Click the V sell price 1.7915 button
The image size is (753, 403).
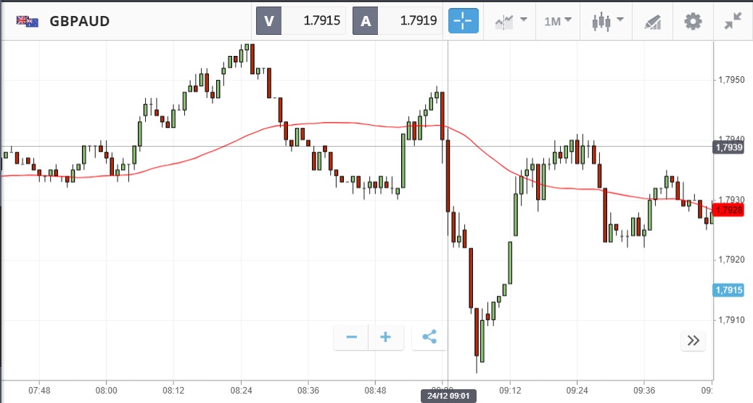302,21
